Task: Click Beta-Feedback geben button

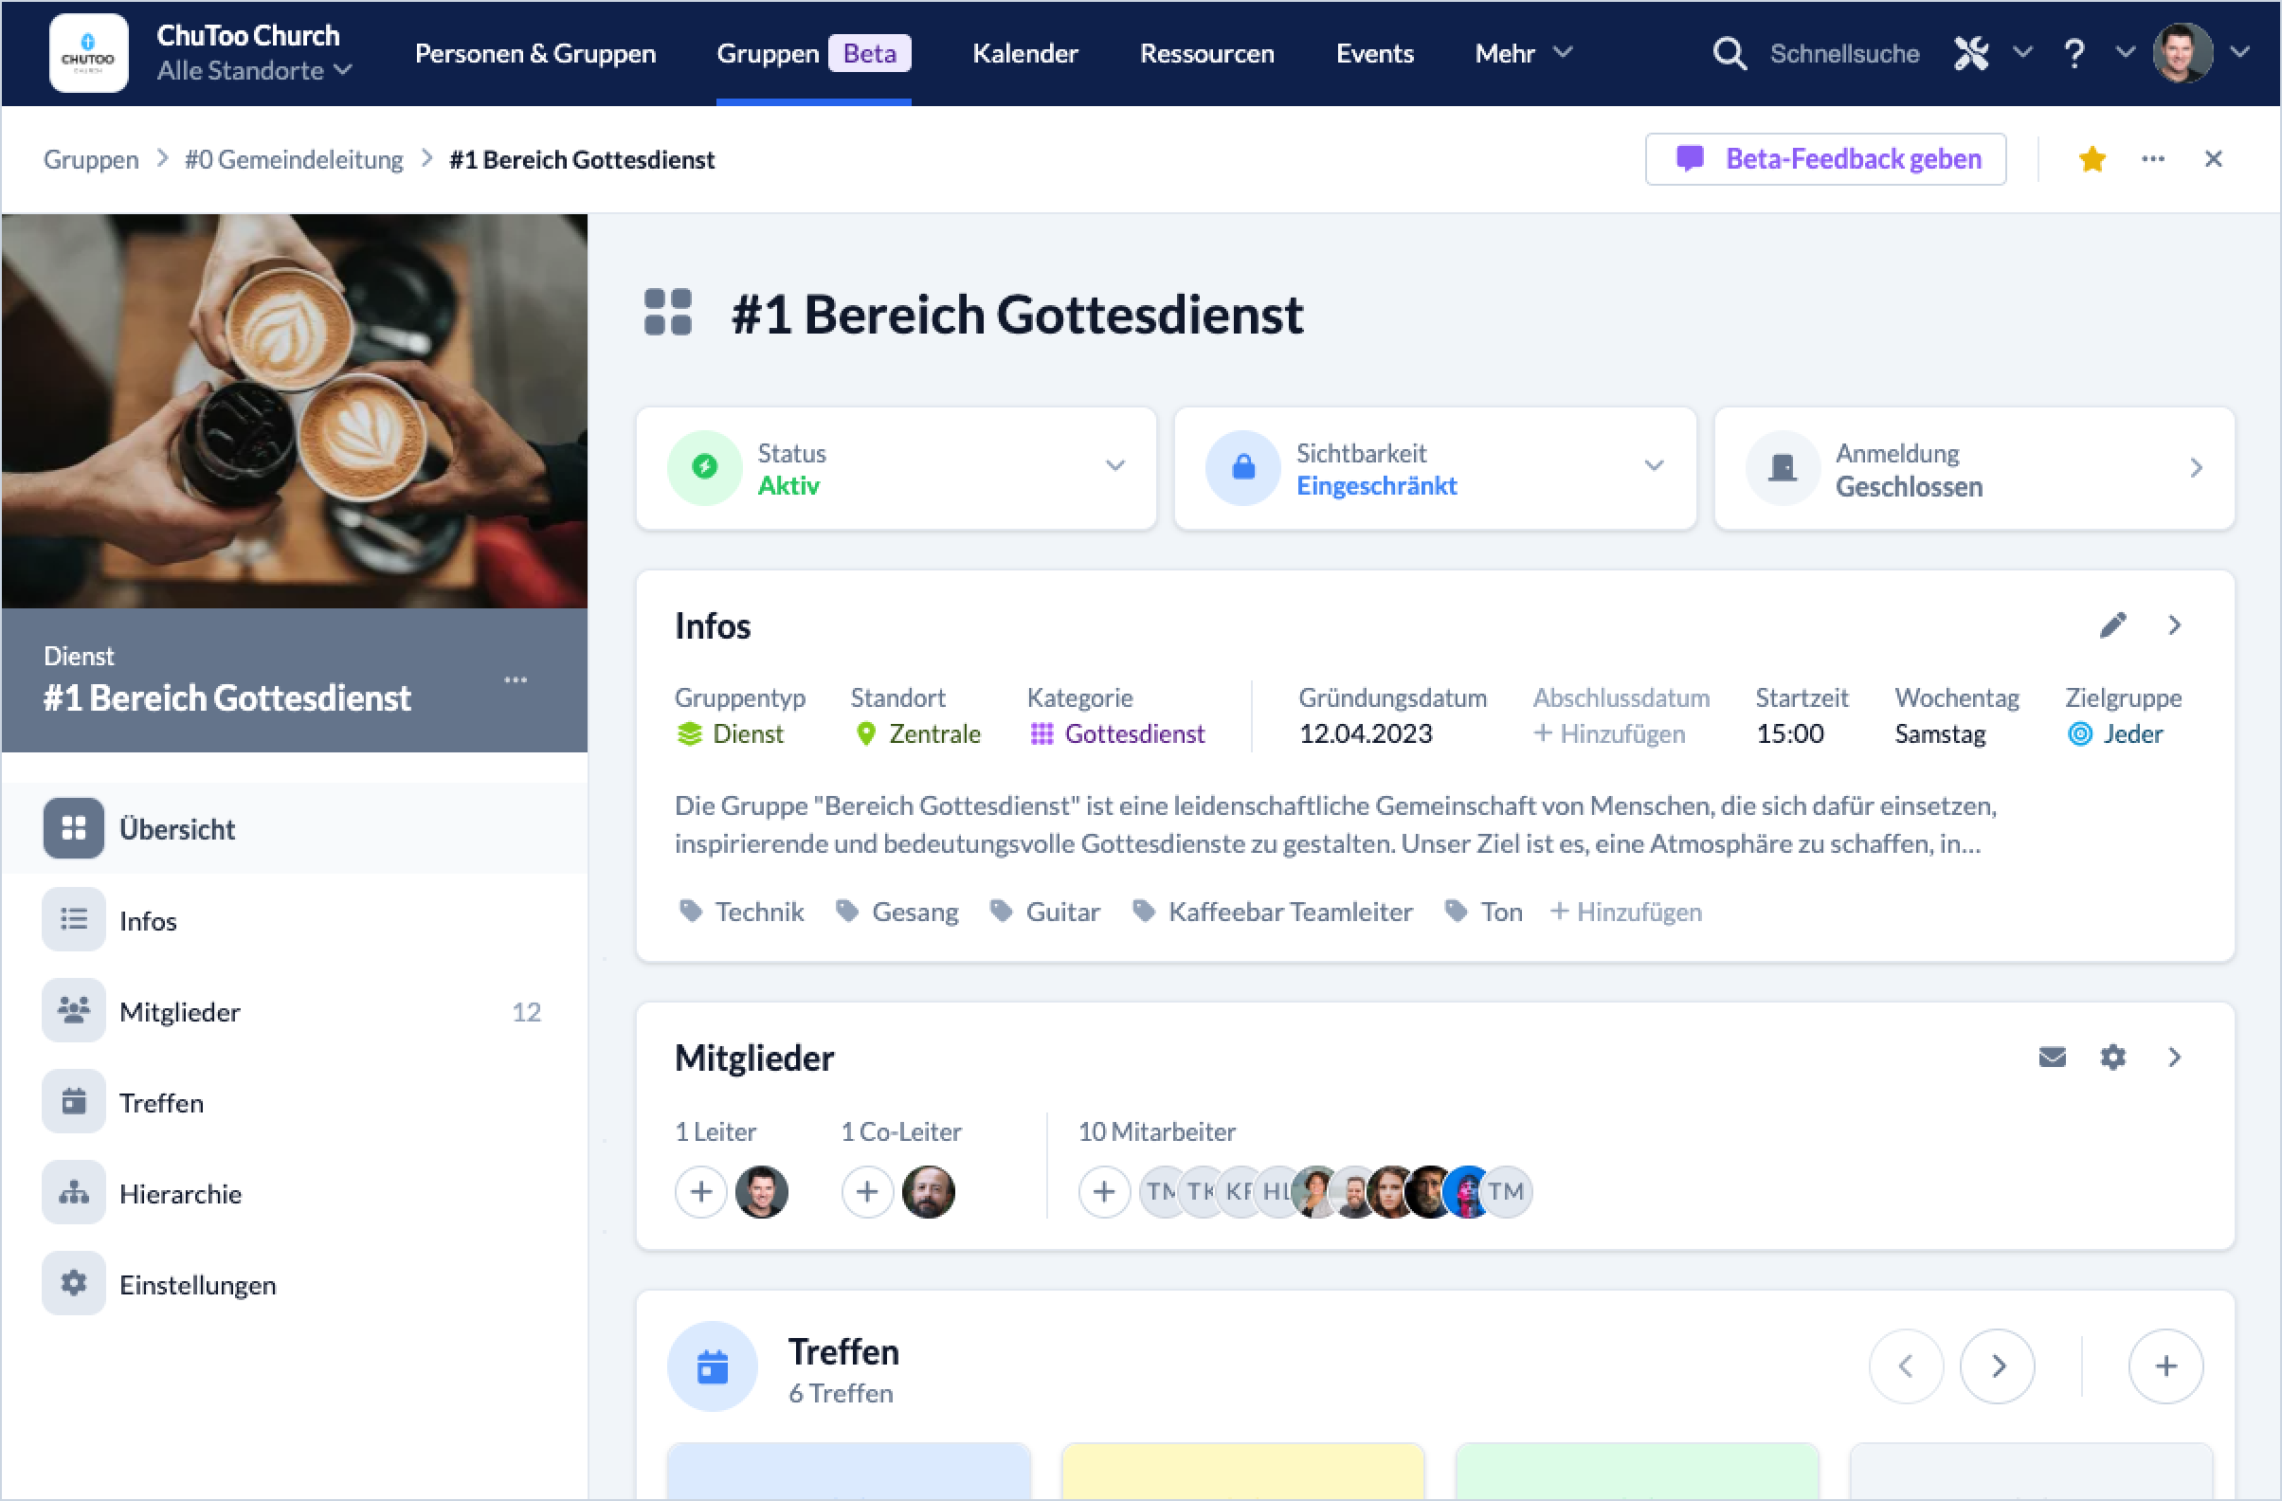Action: [x=1824, y=159]
